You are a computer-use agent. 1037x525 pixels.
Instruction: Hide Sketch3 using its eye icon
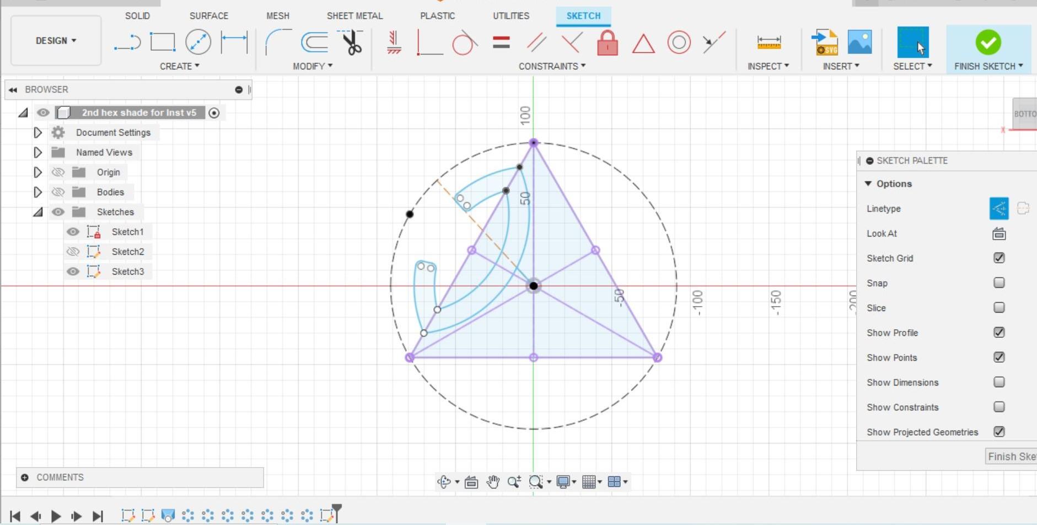click(x=73, y=271)
